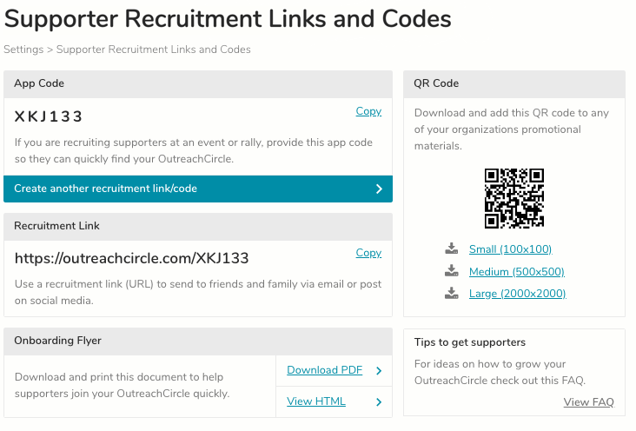Click Create another recruitment link/code button

(x=198, y=189)
